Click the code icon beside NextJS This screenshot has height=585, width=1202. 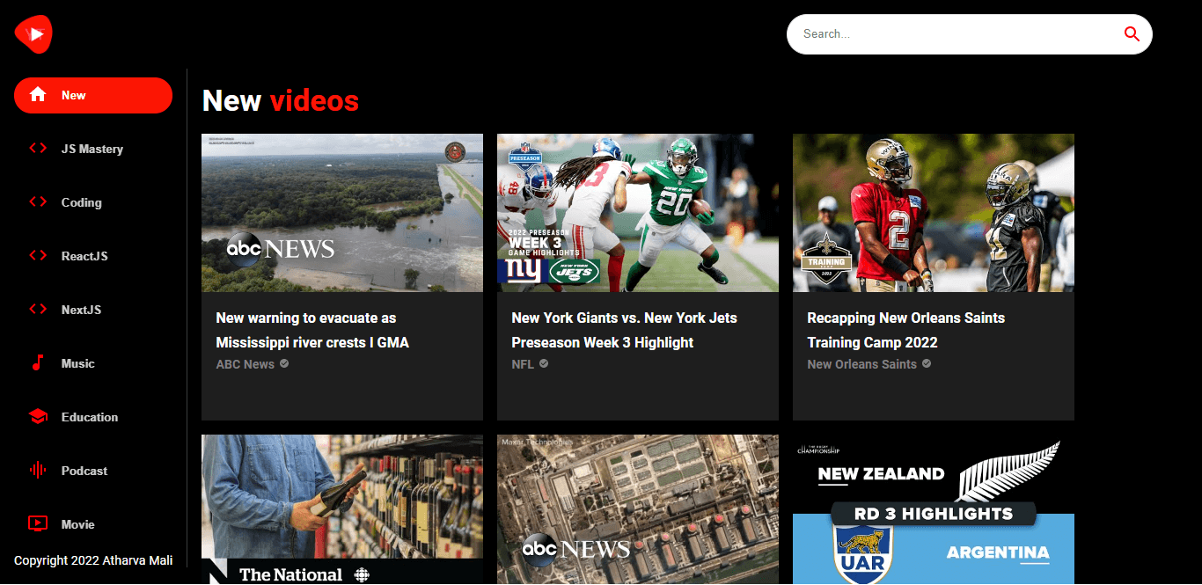point(38,310)
